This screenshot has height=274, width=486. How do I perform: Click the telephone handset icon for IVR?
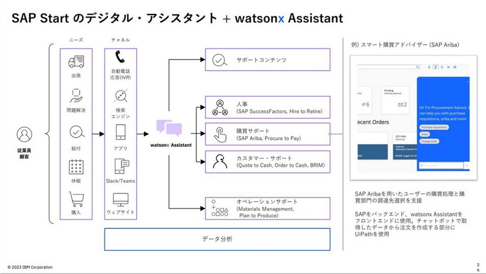pyautogui.click(x=120, y=57)
